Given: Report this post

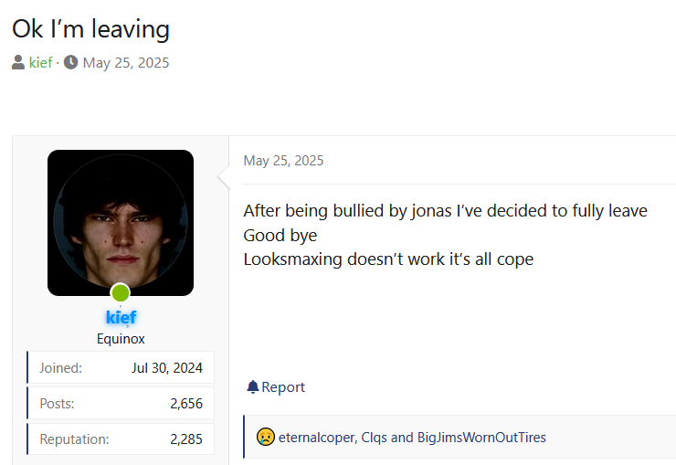Looking at the screenshot, I should 282,387.
